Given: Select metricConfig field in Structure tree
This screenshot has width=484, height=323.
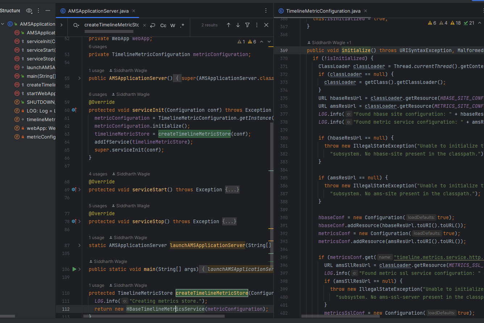Looking at the screenshot, I should (x=41, y=137).
